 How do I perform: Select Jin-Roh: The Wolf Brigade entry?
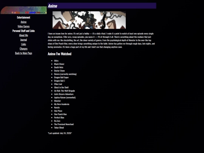(x=64, y=91)
